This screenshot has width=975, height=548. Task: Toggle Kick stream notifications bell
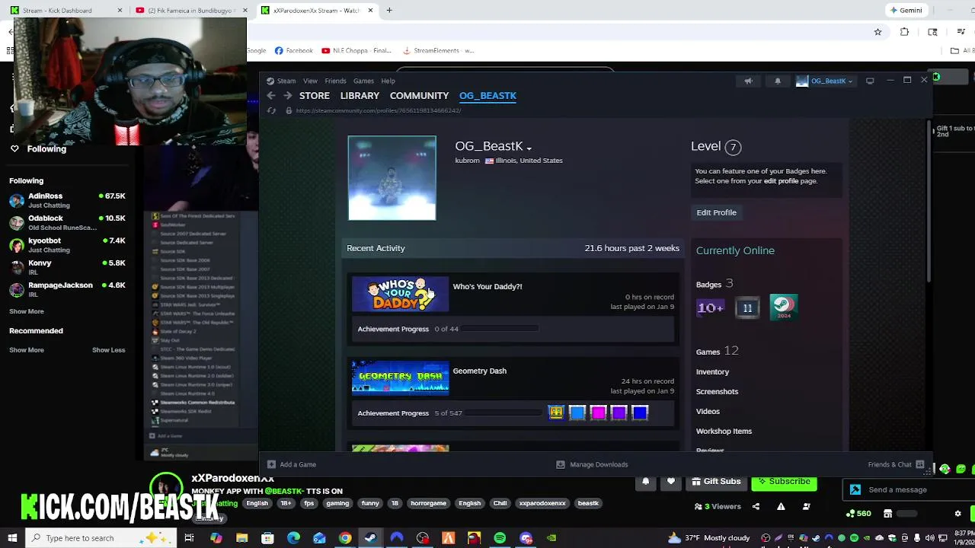click(646, 482)
